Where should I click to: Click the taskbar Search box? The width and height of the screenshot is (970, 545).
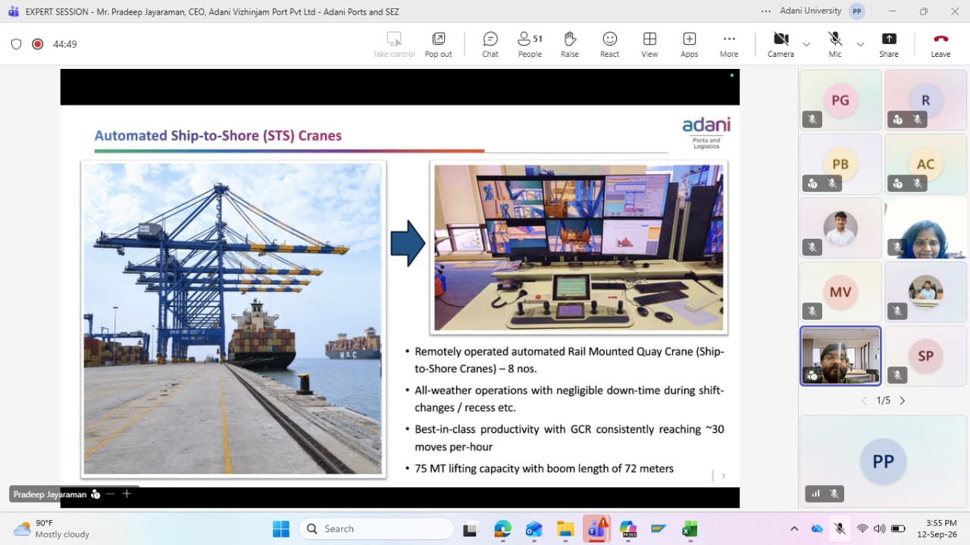point(377,528)
